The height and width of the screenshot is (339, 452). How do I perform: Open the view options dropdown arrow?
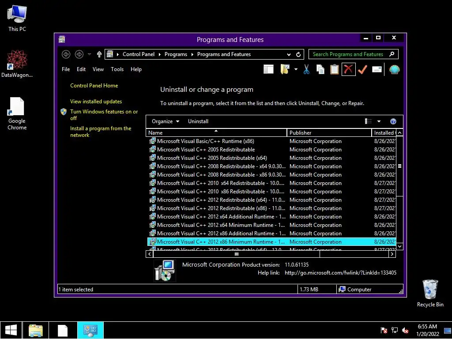(379, 121)
